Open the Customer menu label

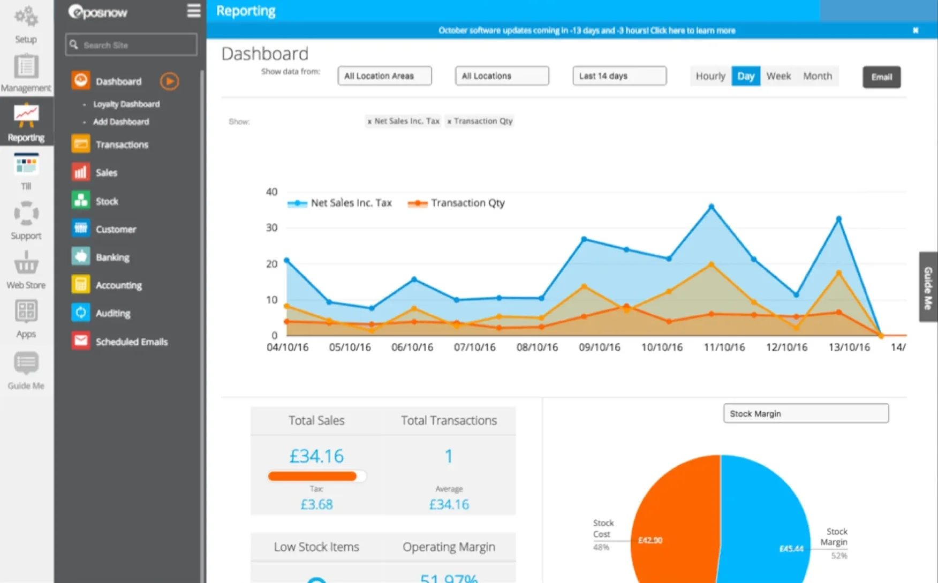click(x=116, y=229)
